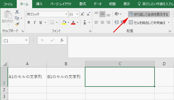The height and width of the screenshot is (100, 174).
Task: Select column B header
Action: click(66, 64)
